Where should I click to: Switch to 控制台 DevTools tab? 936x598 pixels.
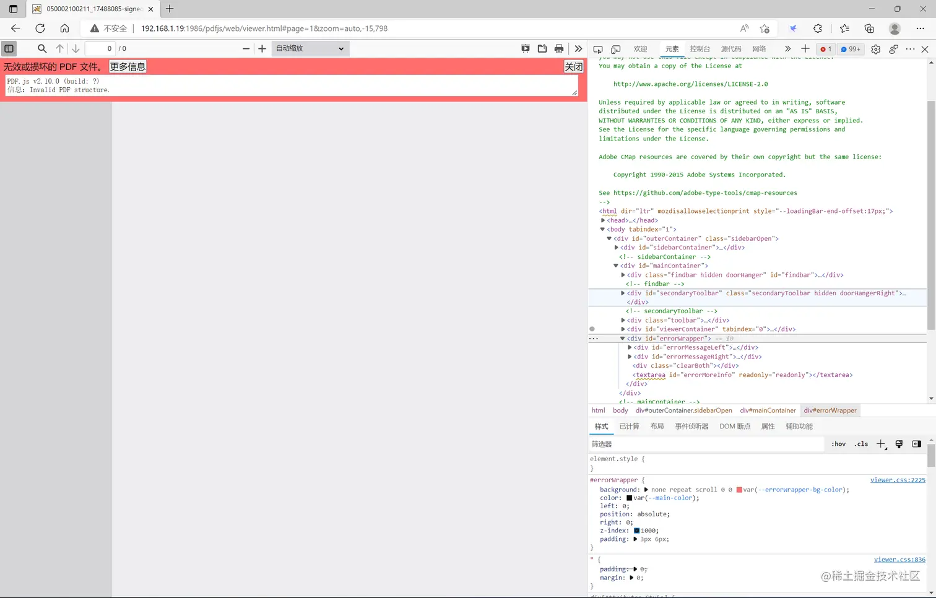[x=700, y=49]
